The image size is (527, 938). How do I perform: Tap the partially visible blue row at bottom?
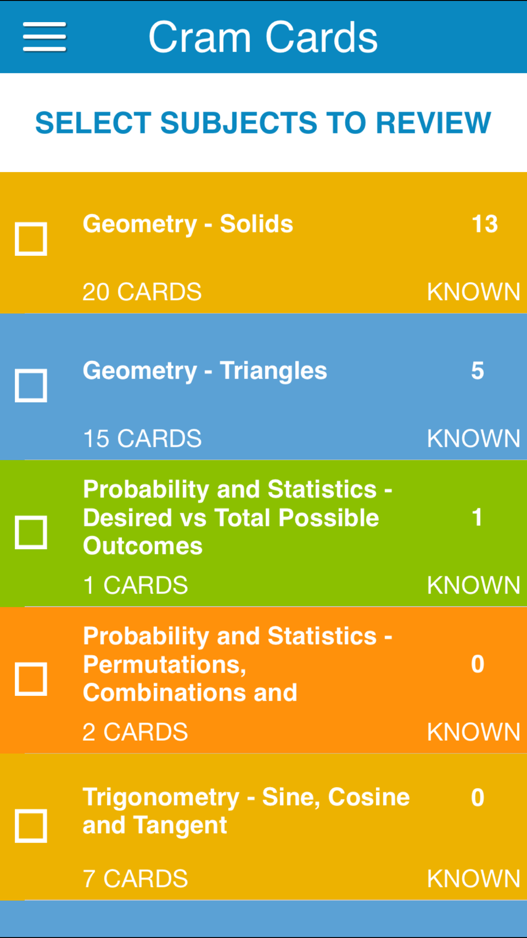[x=263, y=919]
